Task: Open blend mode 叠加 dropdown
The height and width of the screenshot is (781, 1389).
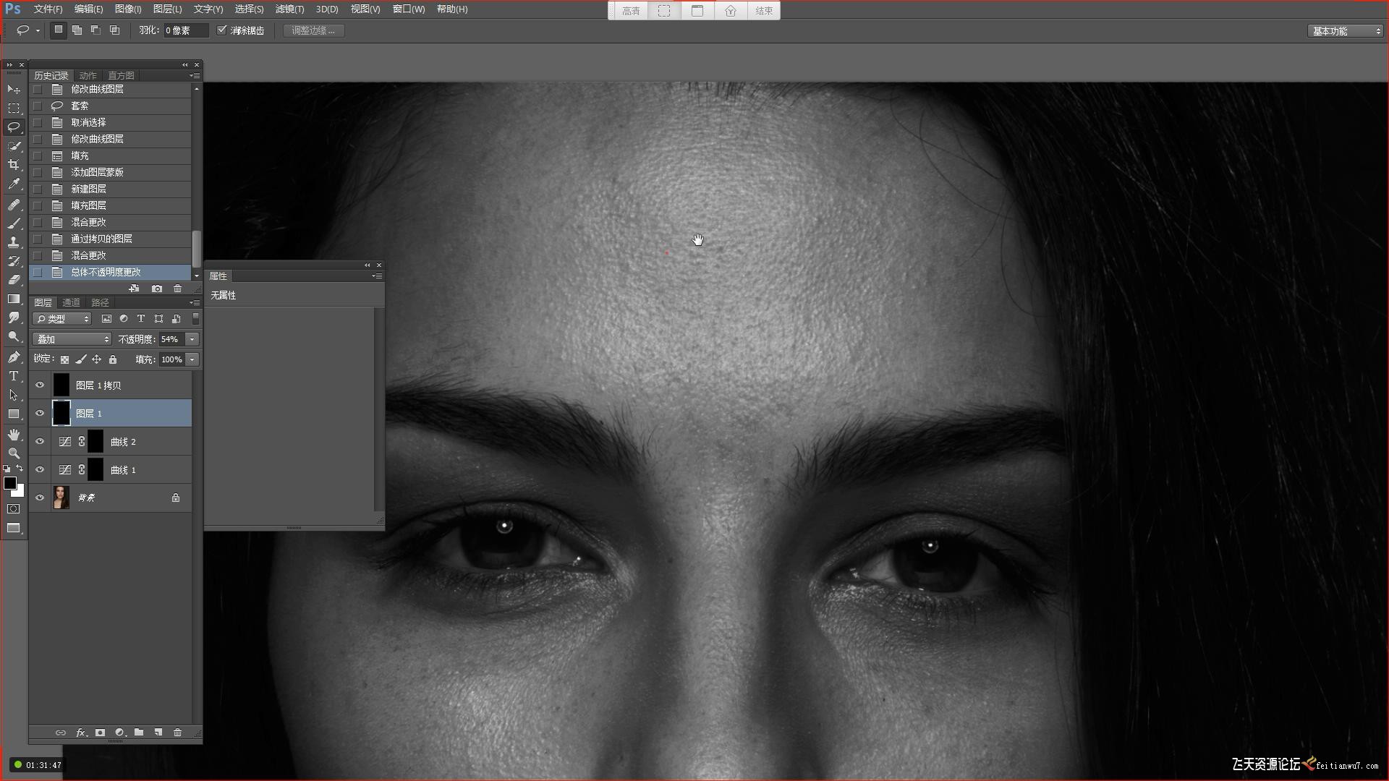Action: point(72,339)
